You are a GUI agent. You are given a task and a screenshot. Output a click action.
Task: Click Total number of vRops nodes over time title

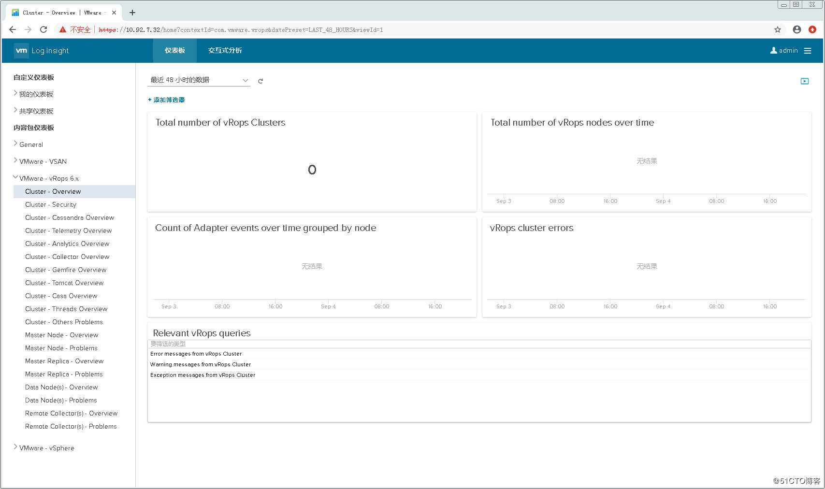click(x=572, y=122)
